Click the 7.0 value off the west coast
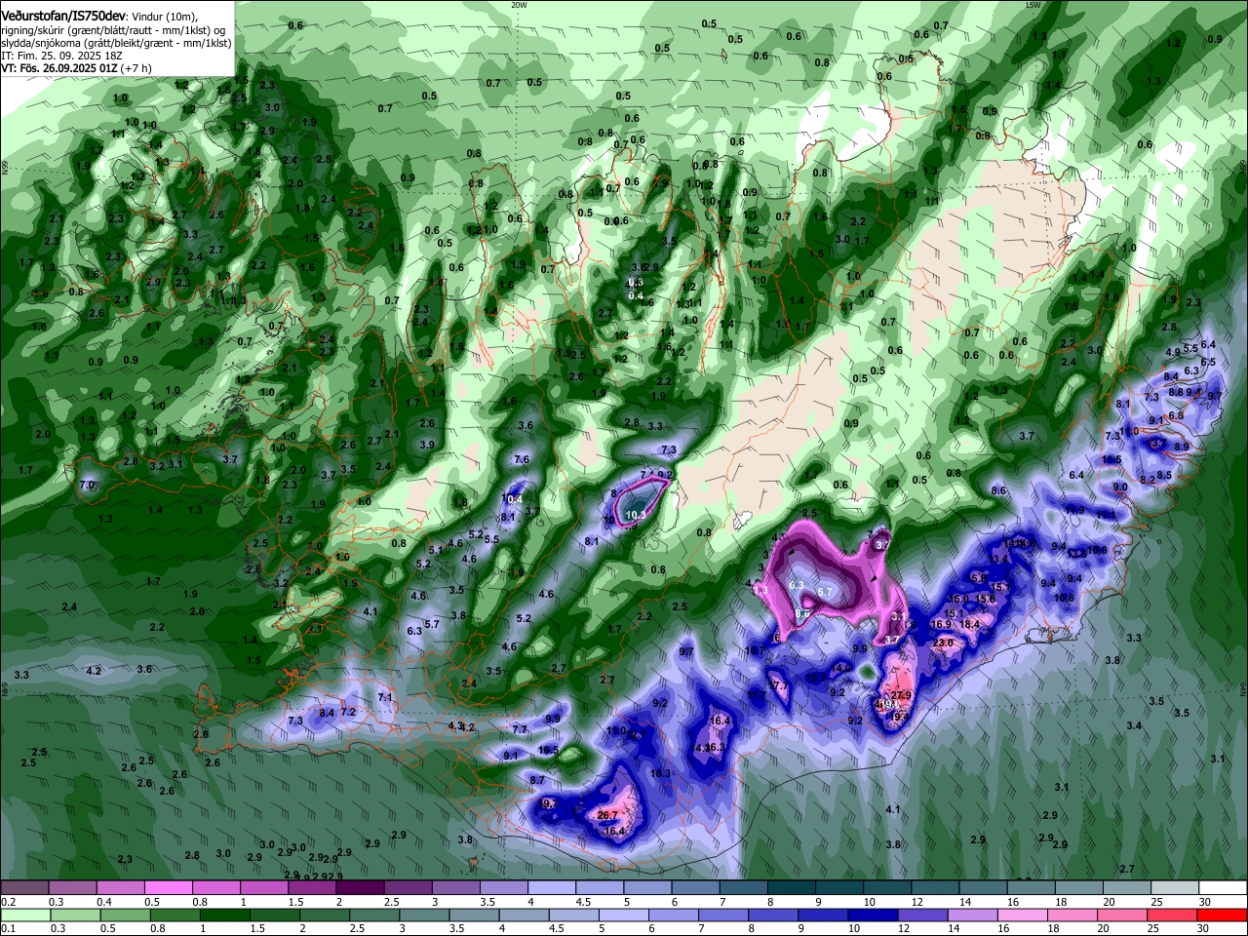The width and height of the screenshot is (1248, 936). pos(87,485)
